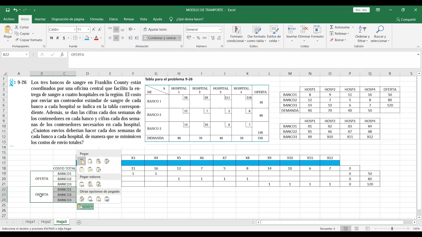The image size is (422, 237).
Task: Expand the paste options (Ctrl) button
Action: [x=85, y=206]
